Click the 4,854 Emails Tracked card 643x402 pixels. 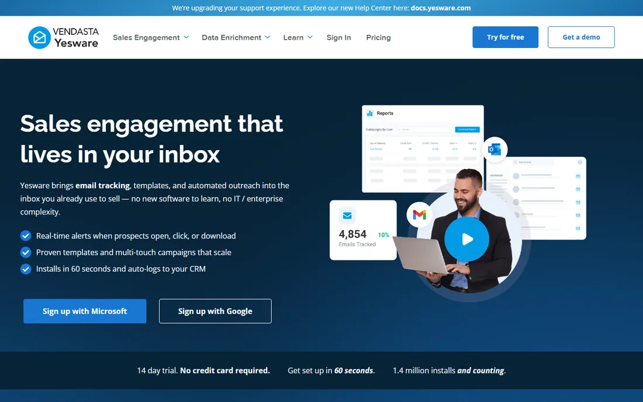click(x=363, y=230)
